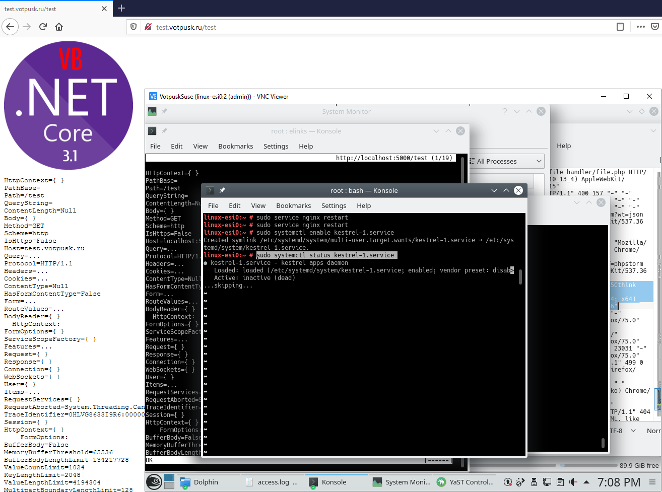Switch to Konsole taskbar entry
The height and width of the screenshot is (492, 662).
tap(336, 482)
